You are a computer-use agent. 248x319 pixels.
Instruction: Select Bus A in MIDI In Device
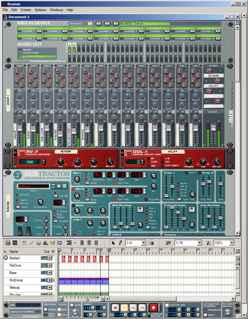tap(90, 24)
